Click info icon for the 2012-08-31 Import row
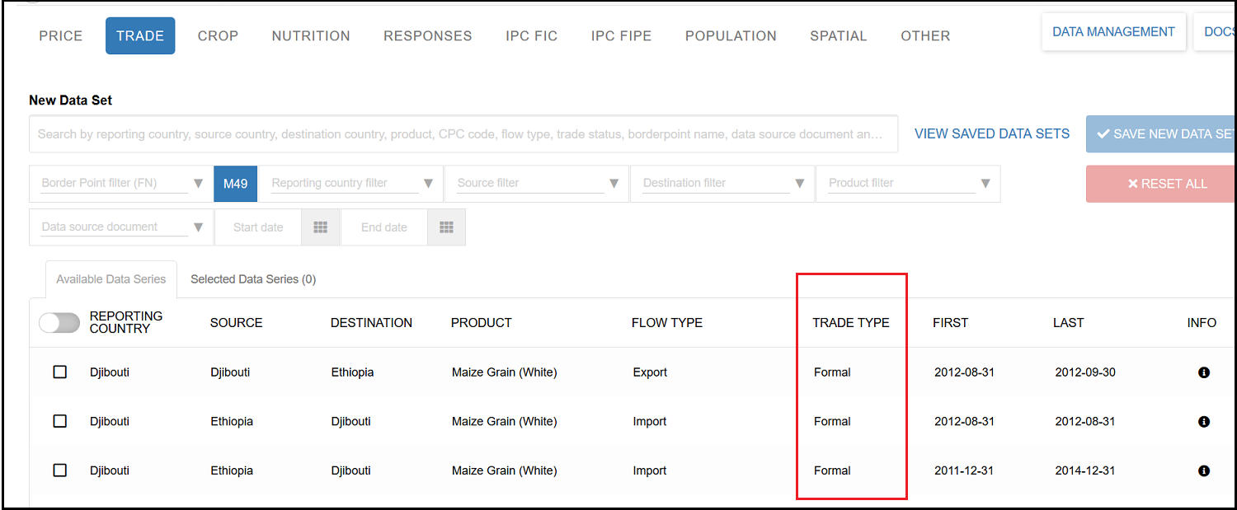The width and height of the screenshot is (1237, 510). click(1203, 422)
